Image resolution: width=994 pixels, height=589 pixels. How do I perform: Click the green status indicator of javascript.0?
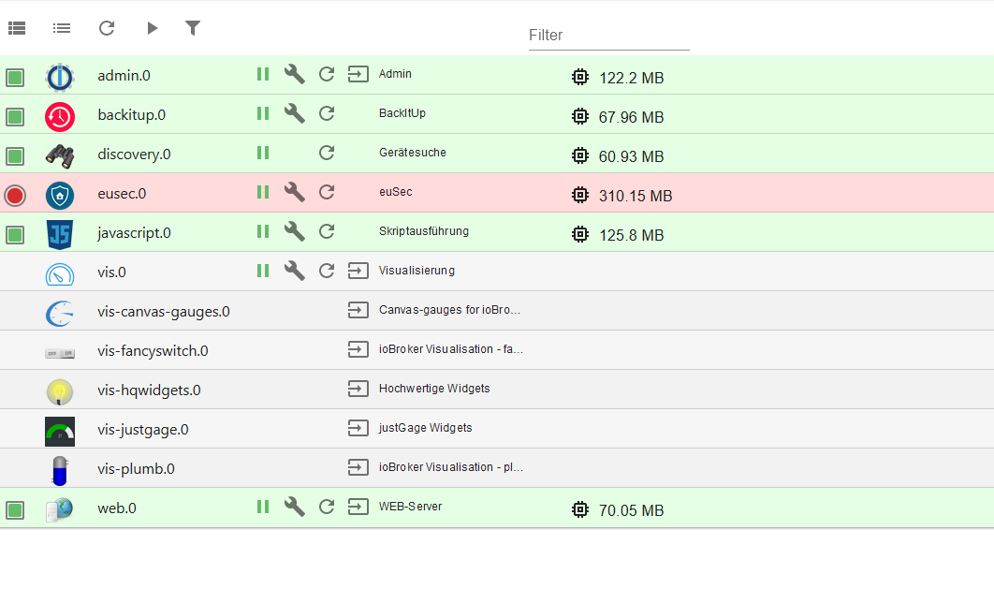(15, 235)
